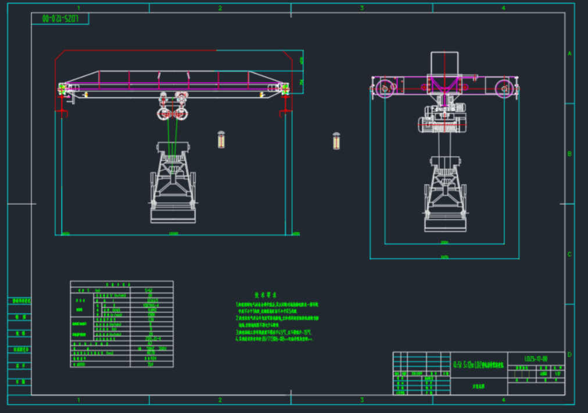Click zone letter A on the right border
The height and width of the screenshot is (413, 588).
(x=569, y=54)
